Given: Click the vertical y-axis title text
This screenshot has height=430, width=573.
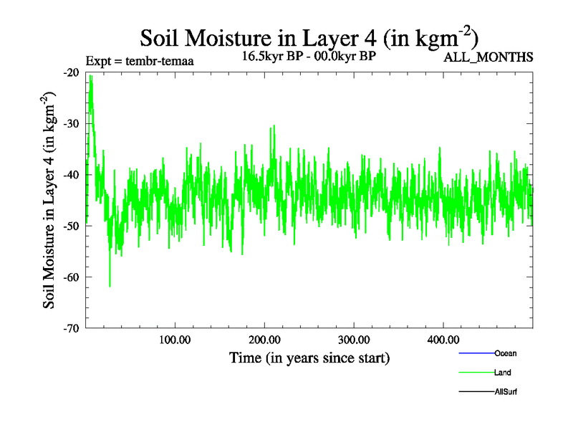Looking at the screenshot, I should [x=50, y=200].
